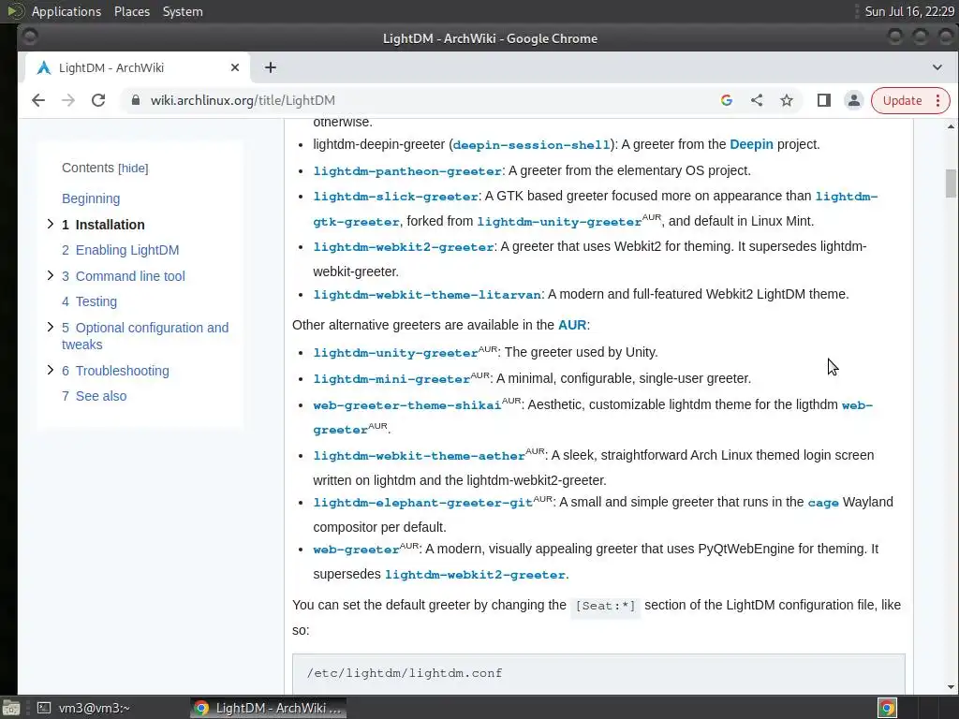
Task: Go to See also section
Action: [x=95, y=396]
